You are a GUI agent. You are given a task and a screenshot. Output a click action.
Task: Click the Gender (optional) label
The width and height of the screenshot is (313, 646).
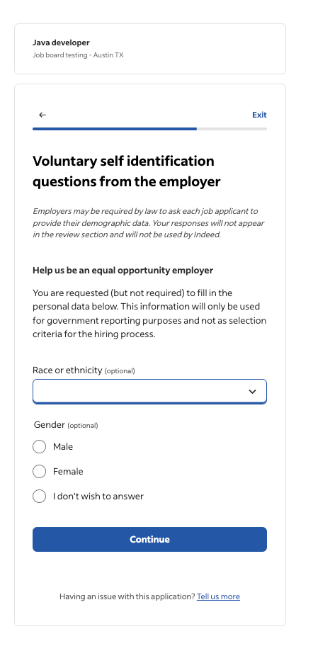coord(66,425)
